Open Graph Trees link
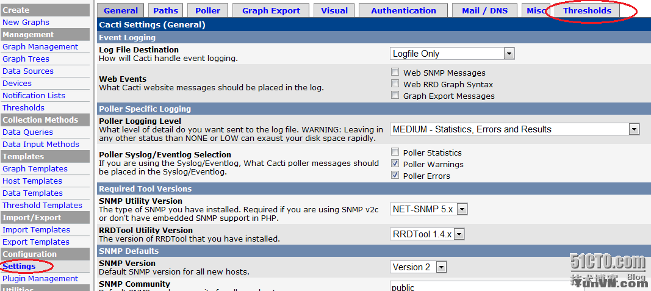The width and height of the screenshot is (651, 291). tap(26, 59)
